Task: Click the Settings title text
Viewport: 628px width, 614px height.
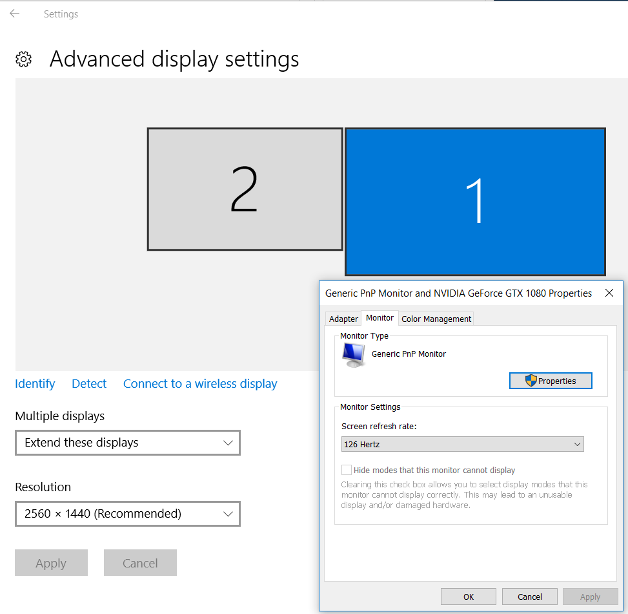Action: click(61, 14)
